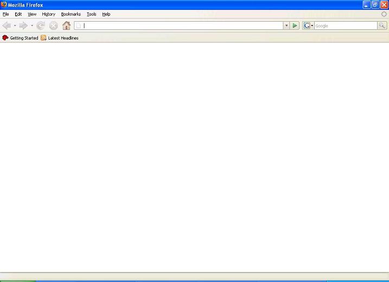Focus the Google search box
Viewport: 389px width, 282px height.
(346, 25)
